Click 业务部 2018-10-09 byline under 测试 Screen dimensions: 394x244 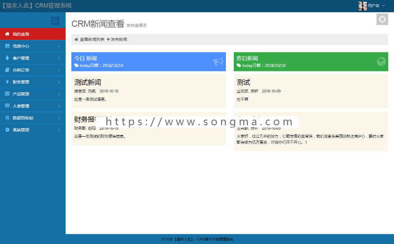tap(259, 91)
